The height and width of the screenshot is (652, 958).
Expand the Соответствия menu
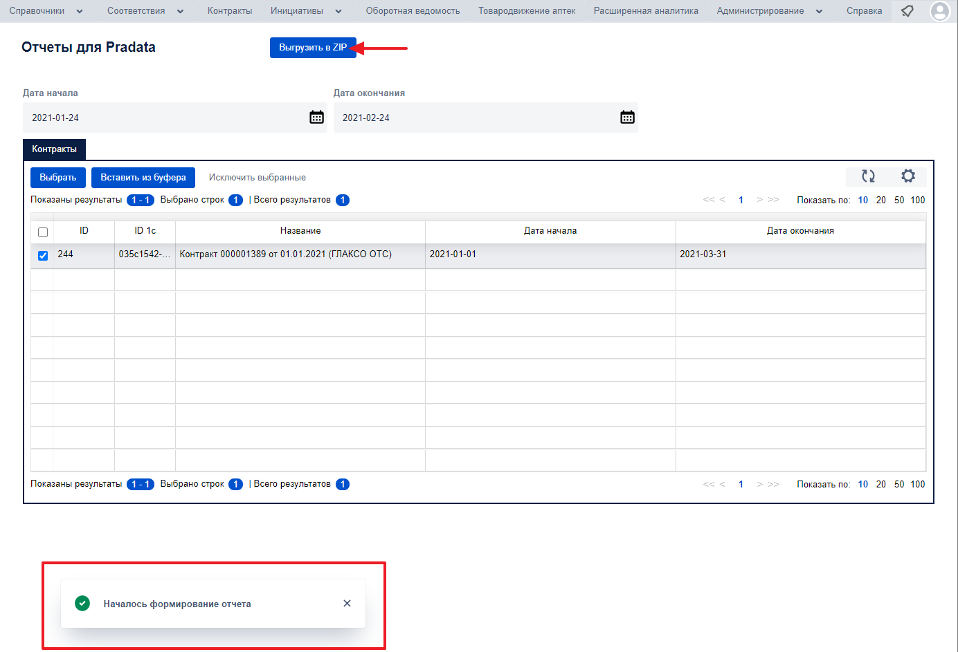point(145,11)
